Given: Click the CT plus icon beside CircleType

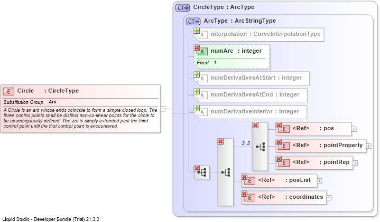Looking at the screenshot, I should click(x=182, y=8).
